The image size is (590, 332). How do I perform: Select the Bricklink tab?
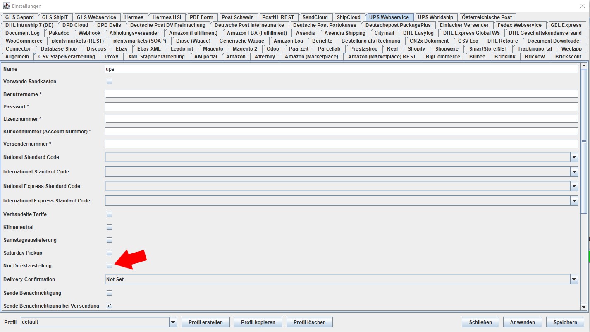(x=505, y=57)
